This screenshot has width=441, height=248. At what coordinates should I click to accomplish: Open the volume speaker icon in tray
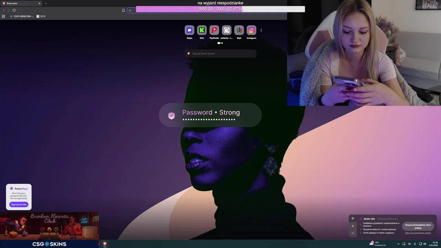424,244
